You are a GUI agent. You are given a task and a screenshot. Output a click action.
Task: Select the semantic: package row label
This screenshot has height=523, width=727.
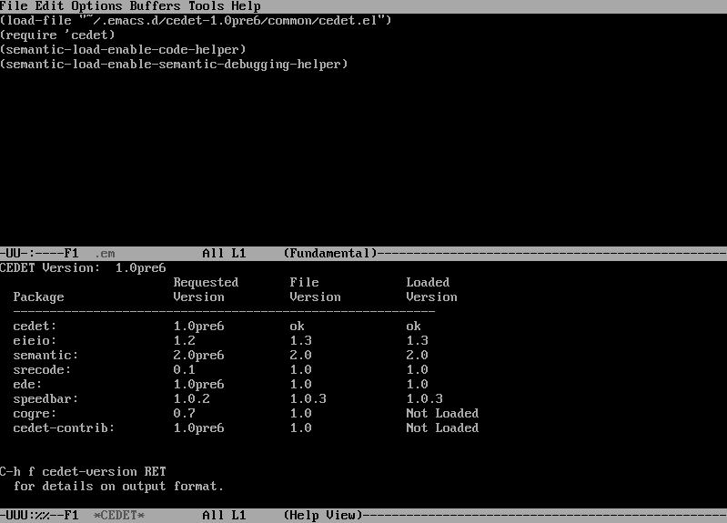pyautogui.click(x=45, y=356)
